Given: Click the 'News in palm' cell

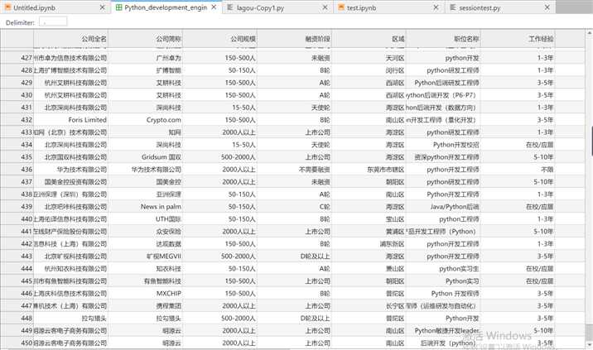Looking at the screenshot, I should (145, 207).
